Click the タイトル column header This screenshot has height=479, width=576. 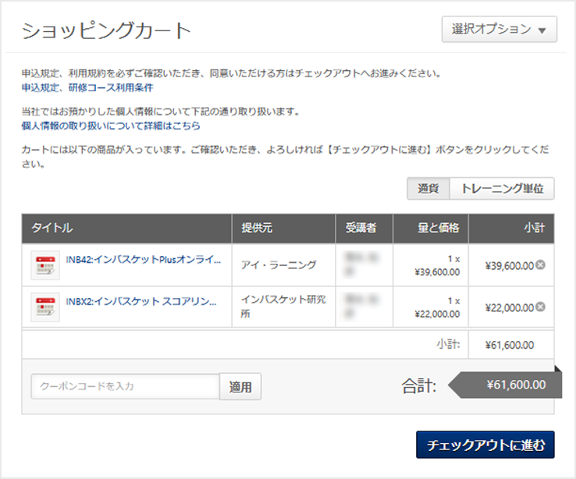point(52,228)
